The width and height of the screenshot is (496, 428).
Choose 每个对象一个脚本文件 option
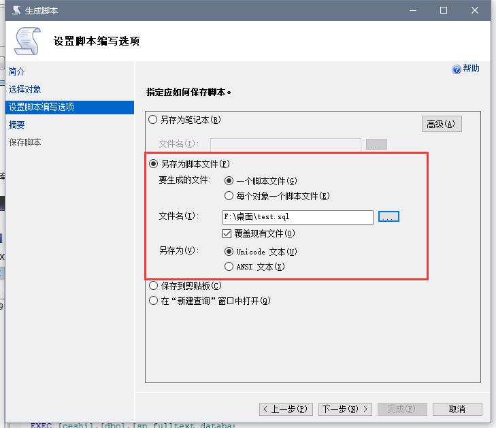pos(229,196)
